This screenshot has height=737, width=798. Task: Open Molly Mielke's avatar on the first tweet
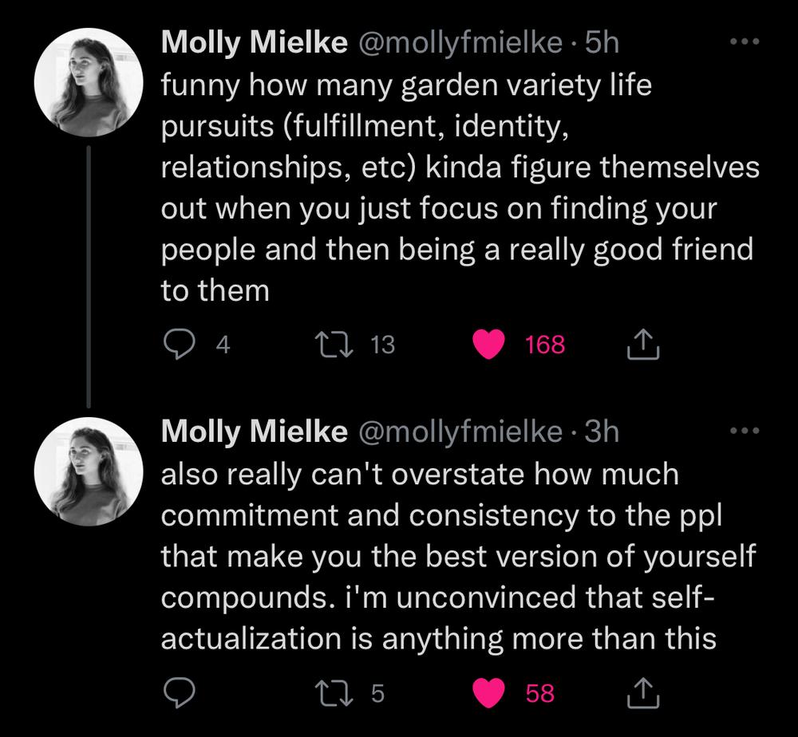click(89, 82)
